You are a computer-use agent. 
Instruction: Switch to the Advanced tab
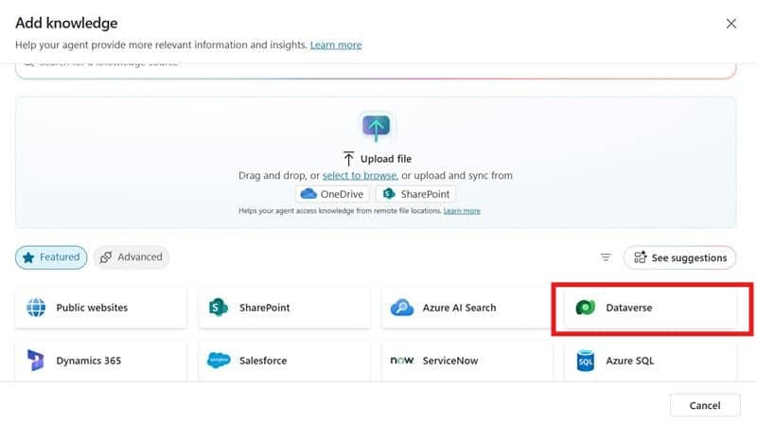132,257
